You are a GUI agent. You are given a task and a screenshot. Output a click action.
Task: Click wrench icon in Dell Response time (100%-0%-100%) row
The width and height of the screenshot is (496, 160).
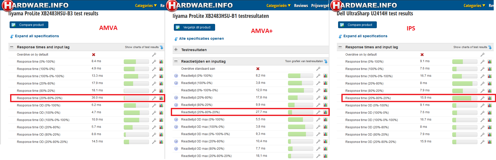click(482, 76)
